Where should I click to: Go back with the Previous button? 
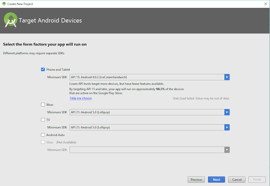point(197,180)
